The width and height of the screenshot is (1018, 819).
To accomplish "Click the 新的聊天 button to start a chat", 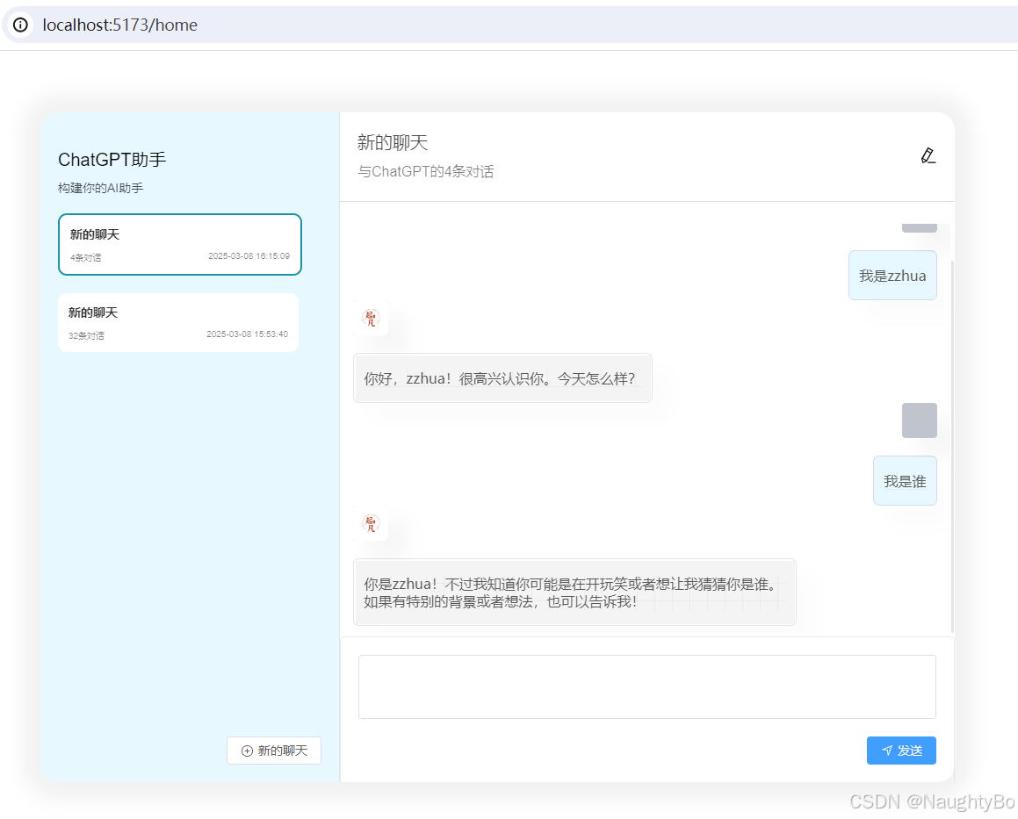I will pos(274,751).
